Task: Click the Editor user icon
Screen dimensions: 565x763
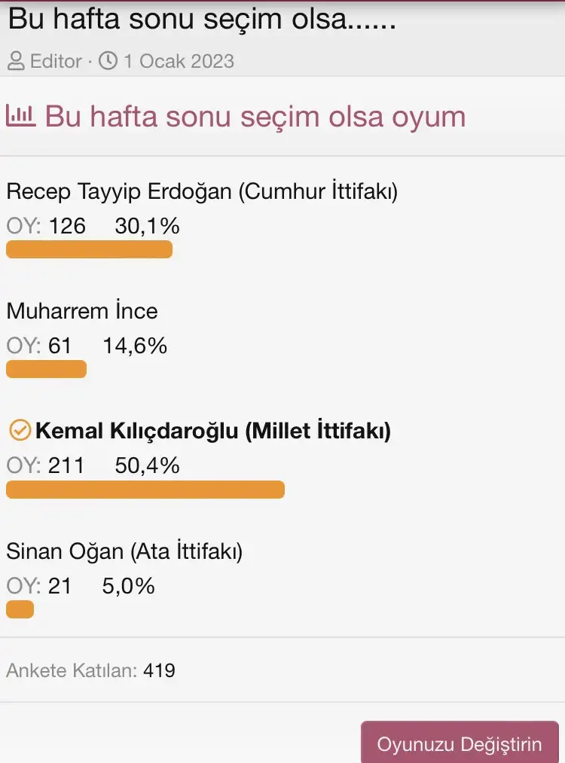Action: tap(16, 60)
